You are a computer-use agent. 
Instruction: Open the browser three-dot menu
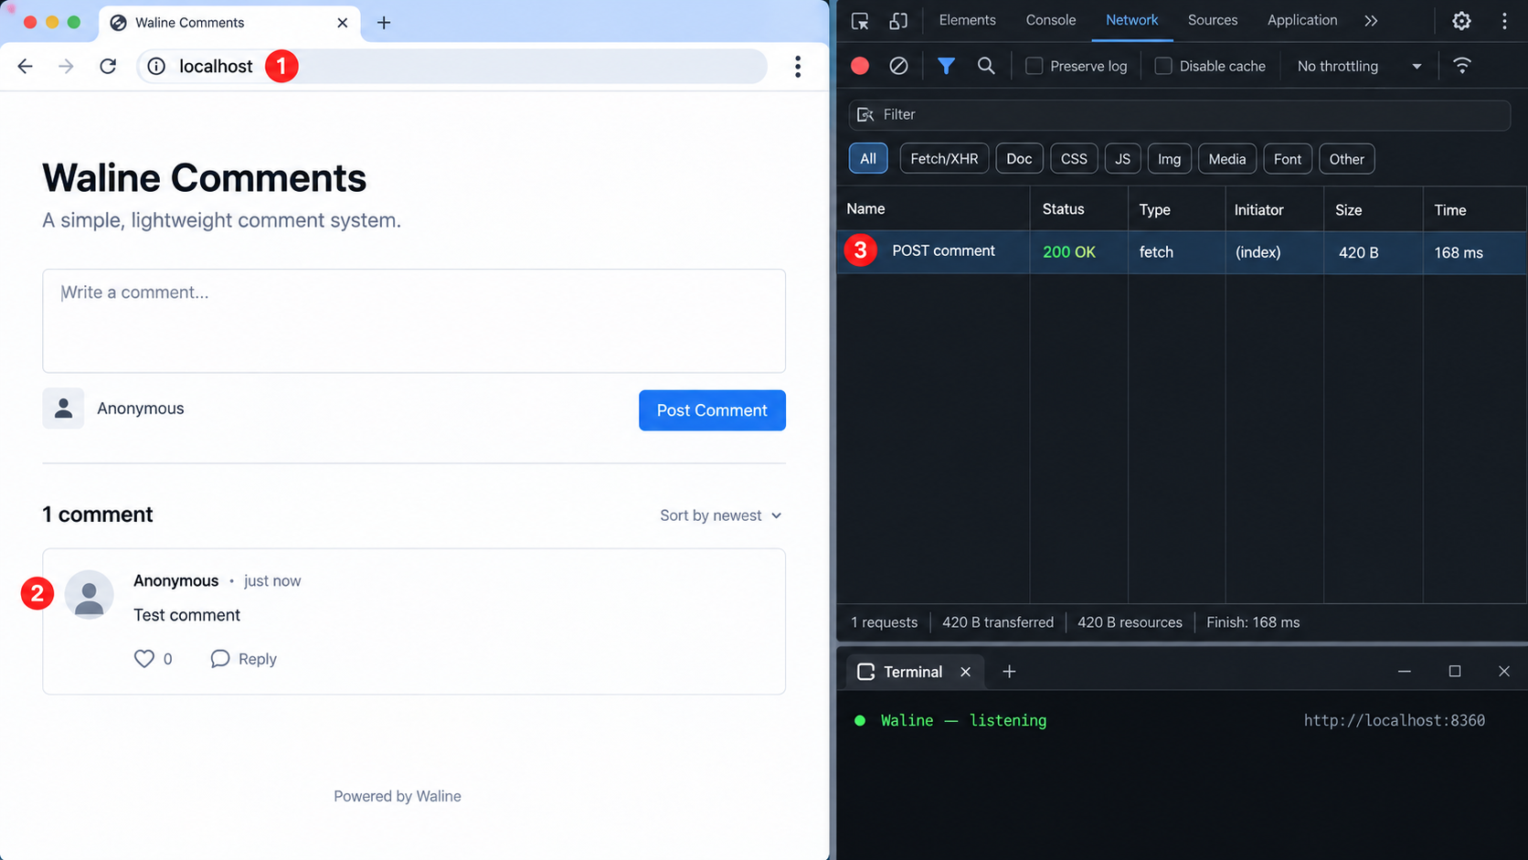coord(798,66)
